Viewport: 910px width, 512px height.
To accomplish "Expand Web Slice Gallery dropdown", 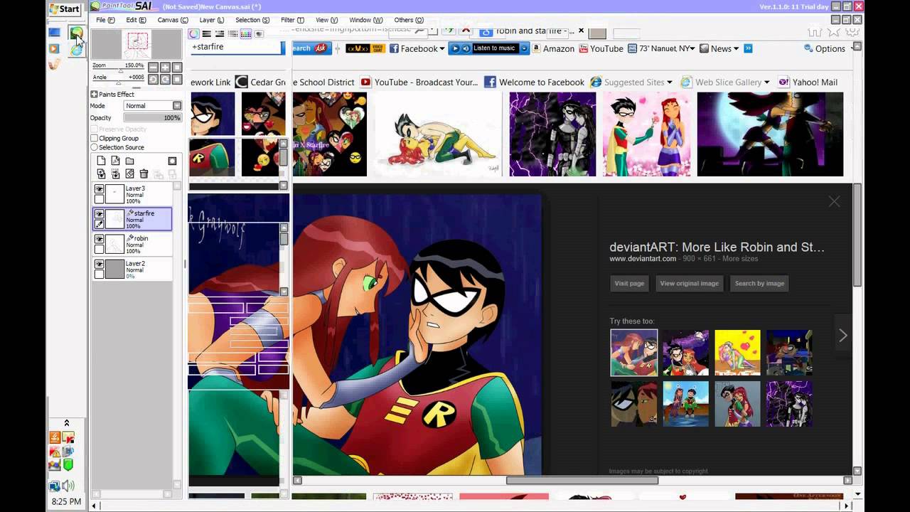I will 766,82.
